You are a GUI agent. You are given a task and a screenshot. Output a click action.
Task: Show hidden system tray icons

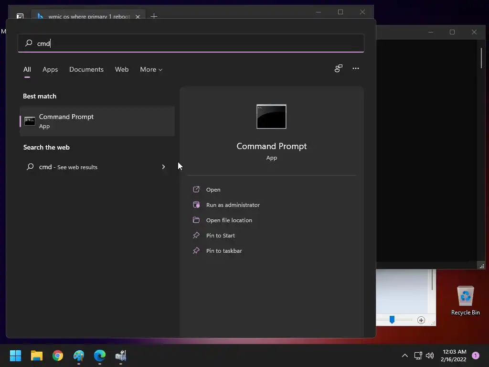click(x=405, y=356)
